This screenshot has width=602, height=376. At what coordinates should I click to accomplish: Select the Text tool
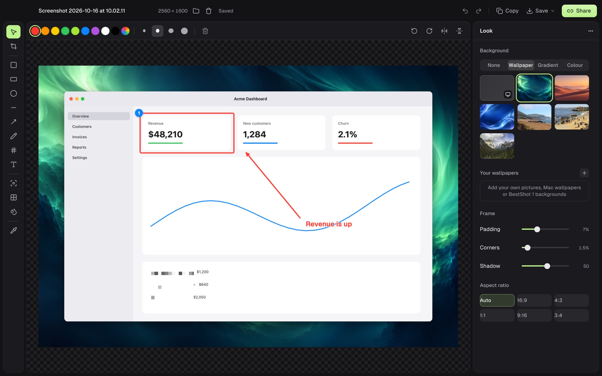[x=13, y=164]
